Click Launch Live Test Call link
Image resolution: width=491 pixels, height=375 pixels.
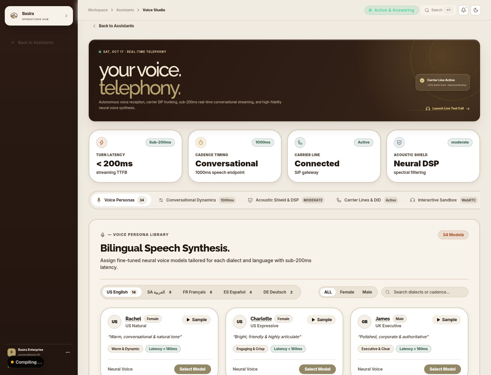pyautogui.click(x=448, y=108)
